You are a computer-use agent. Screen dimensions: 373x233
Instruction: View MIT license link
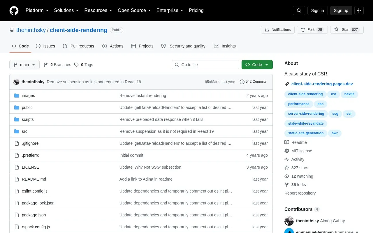click(x=298, y=151)
